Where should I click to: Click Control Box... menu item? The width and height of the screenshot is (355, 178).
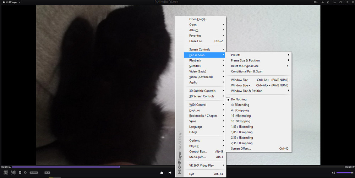click(x=205, y=151)
